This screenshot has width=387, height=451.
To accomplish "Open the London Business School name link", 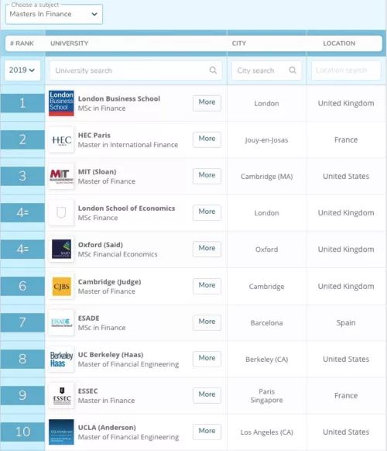I will (x=119, y=98).
